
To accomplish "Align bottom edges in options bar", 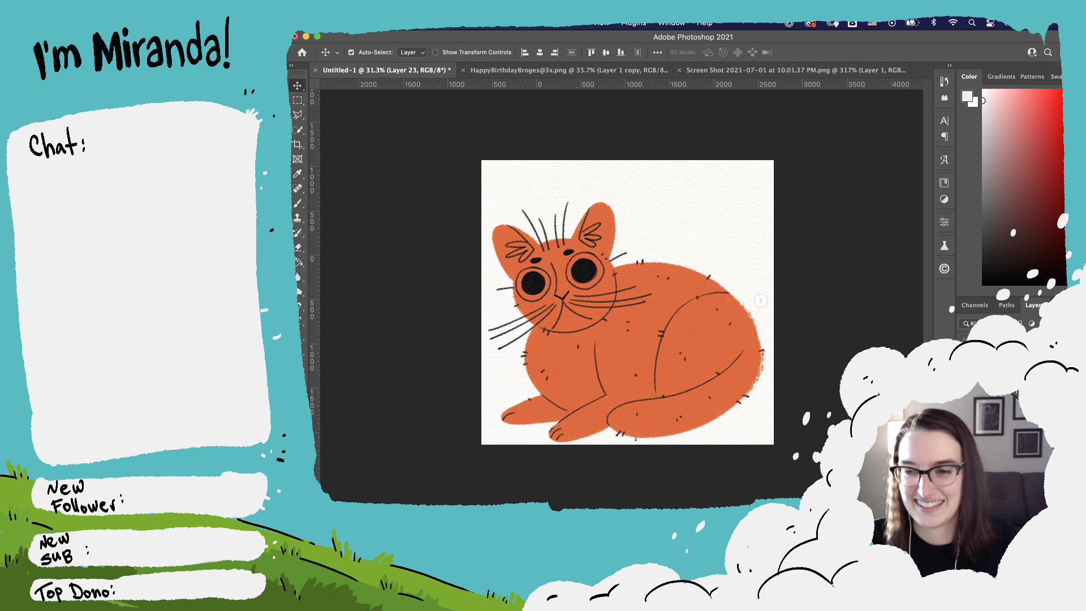I will (620, 52).
